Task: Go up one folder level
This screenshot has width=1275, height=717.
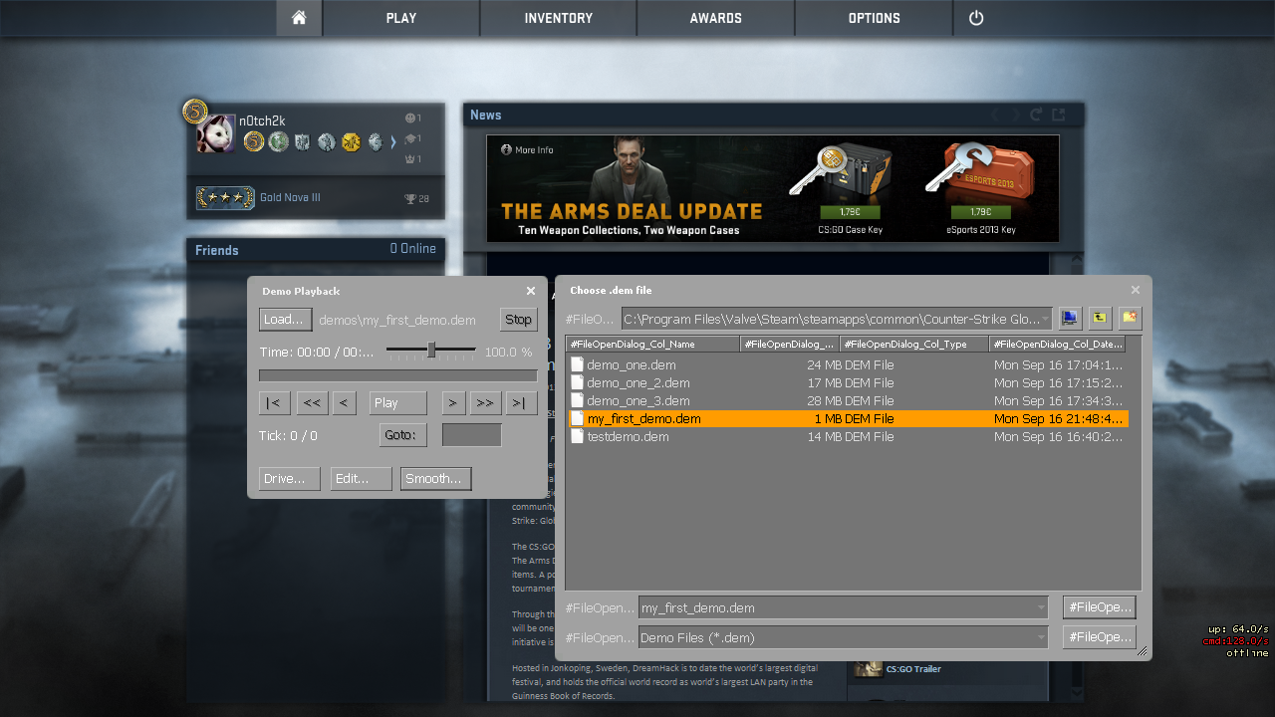Action: click(1100, 319)
